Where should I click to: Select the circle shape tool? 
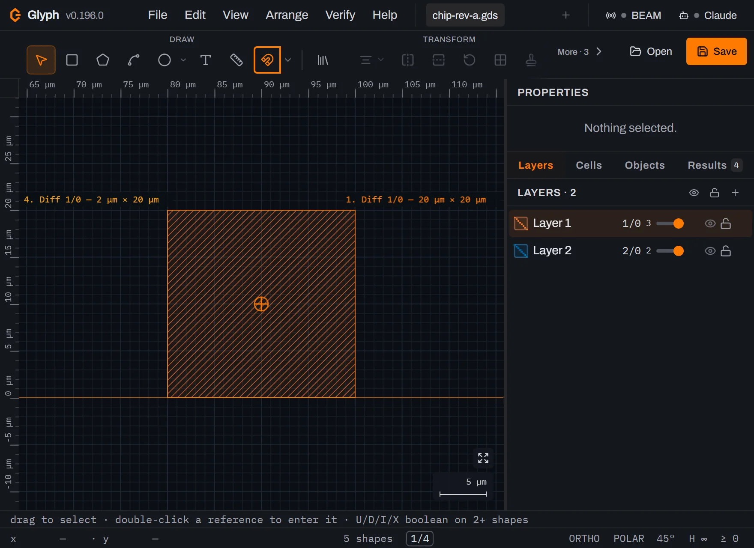[165, 60]
